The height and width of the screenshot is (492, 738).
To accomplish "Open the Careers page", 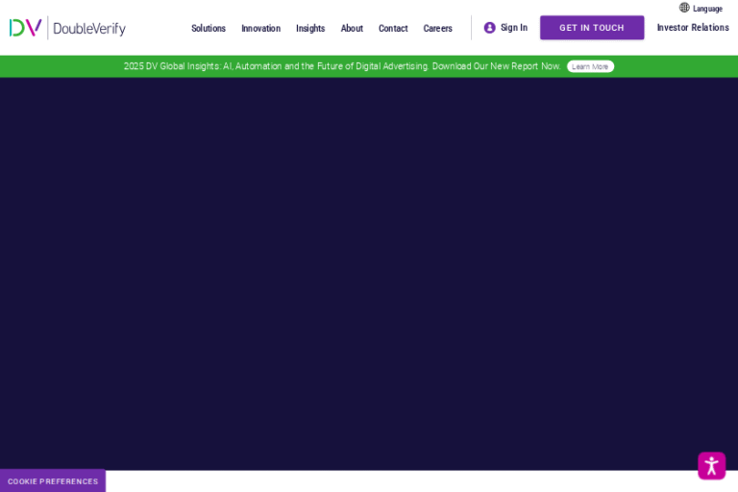I will pyautogui.click(x=437, y=29).
